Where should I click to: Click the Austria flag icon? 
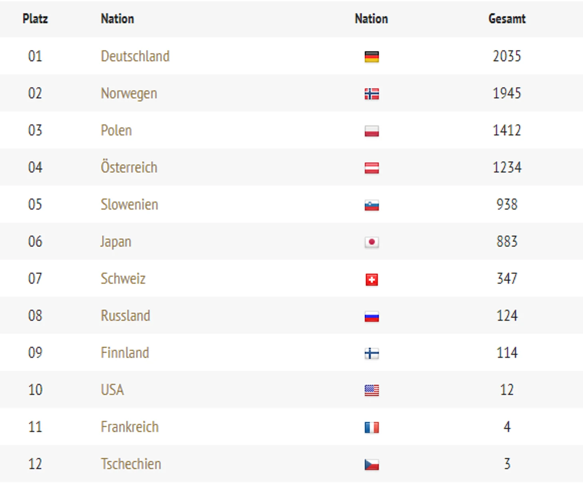pyautogui.click(x=371, y=168)
